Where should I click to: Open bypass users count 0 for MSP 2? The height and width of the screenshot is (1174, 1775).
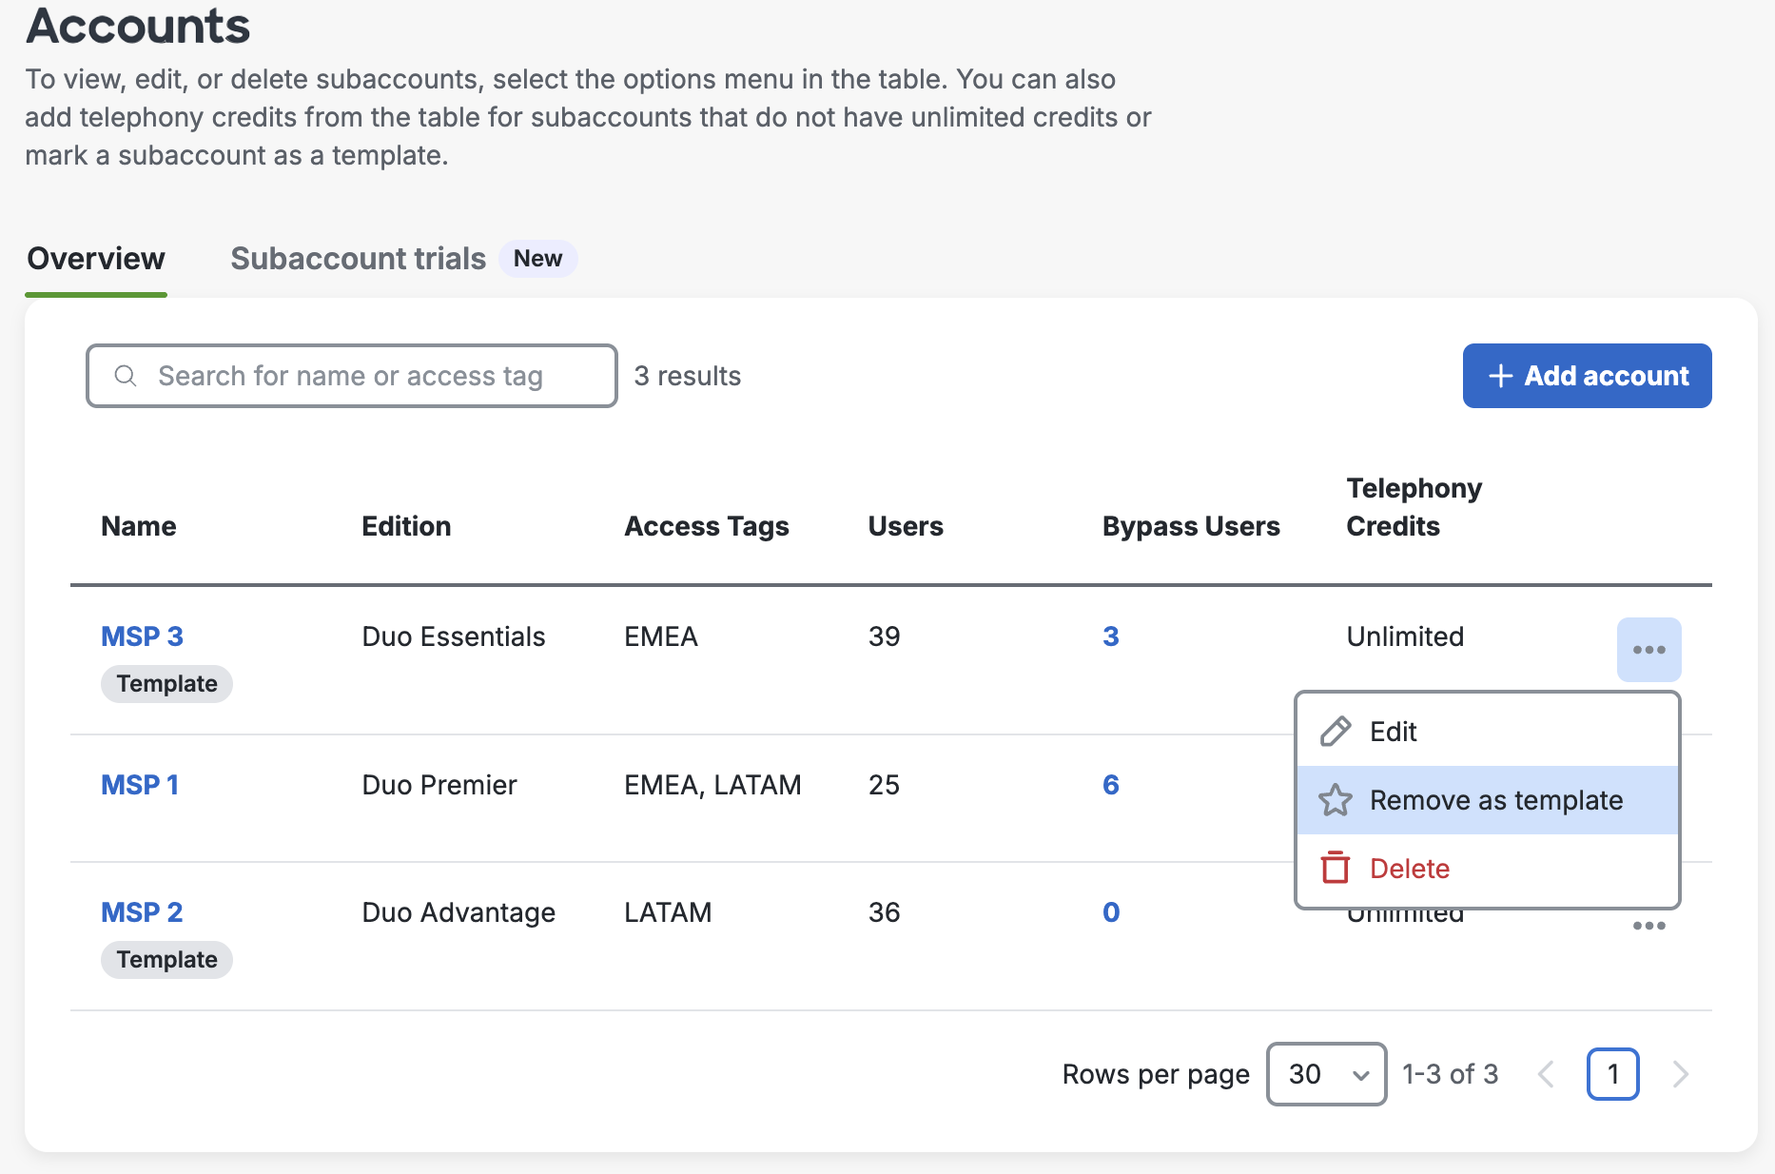click(1110, 912)
